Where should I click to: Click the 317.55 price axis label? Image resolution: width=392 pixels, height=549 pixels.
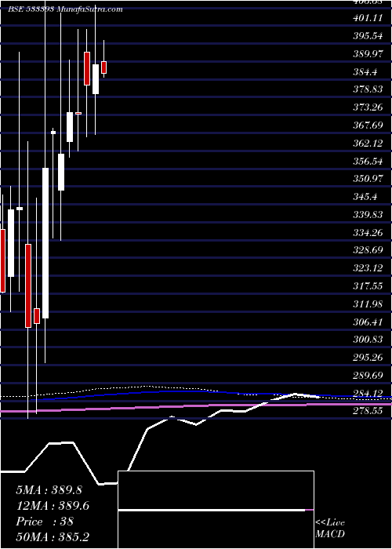click(368, 286)
